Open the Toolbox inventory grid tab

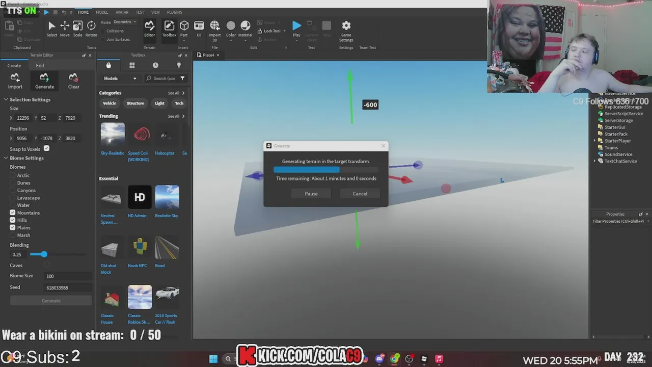coord(132,65)
